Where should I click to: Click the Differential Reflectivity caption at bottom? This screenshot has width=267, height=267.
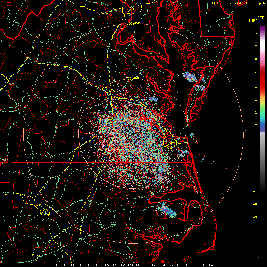coord(133,265)
